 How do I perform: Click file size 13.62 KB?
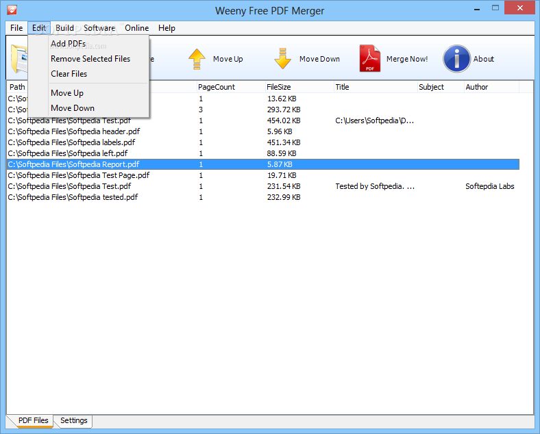282,99
